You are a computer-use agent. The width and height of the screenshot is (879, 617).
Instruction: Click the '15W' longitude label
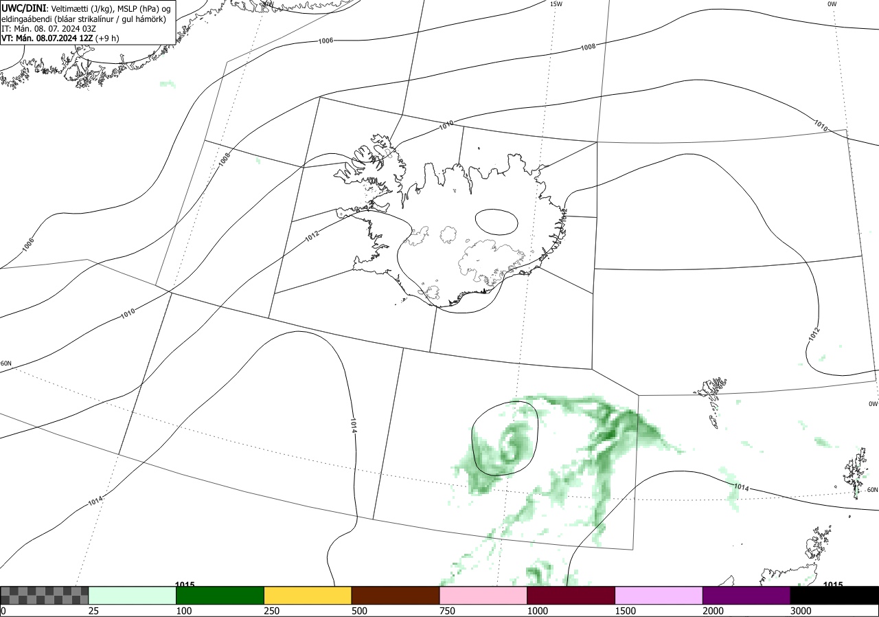tap(556, 4)
